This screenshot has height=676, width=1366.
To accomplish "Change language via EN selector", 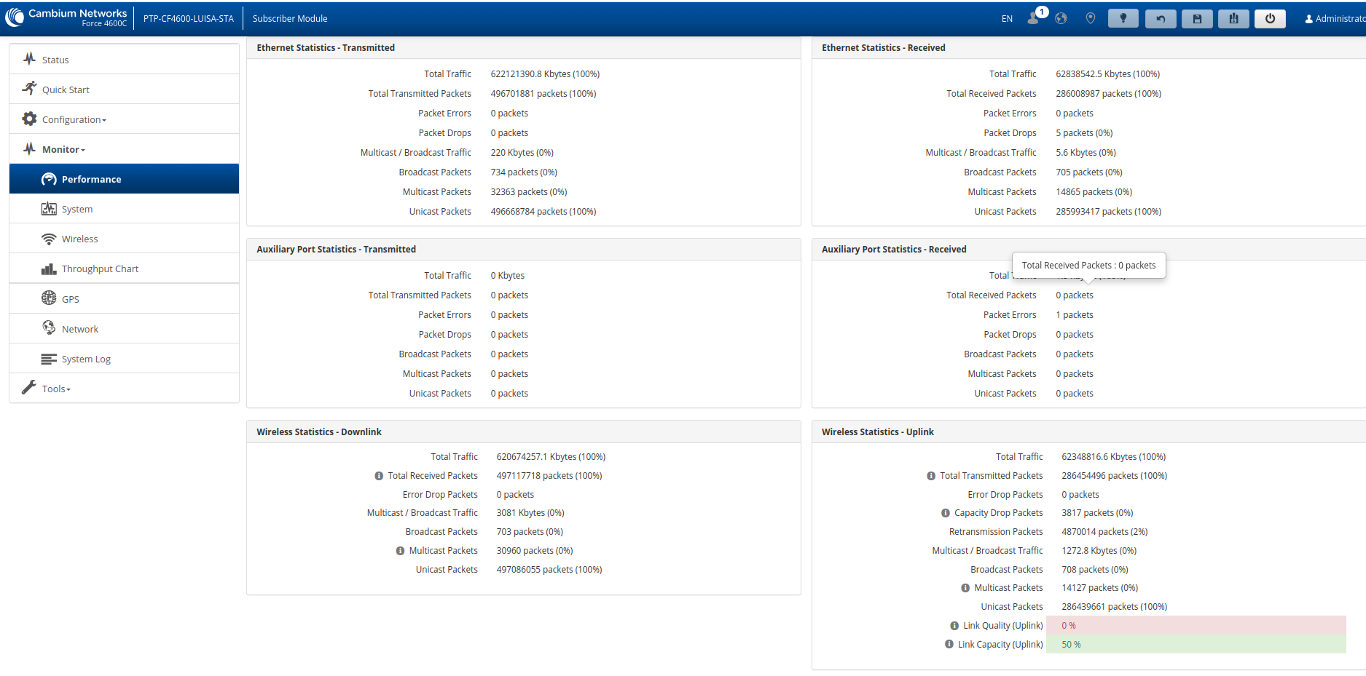I will (x=1007, y=19).
